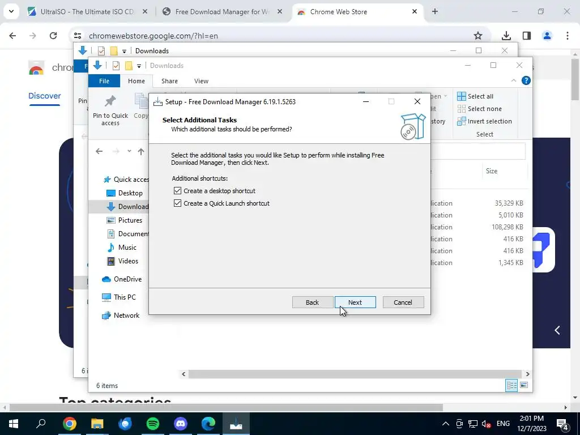Toggle Chrome side panel
Image resolution: width=580 pixels, height=435 pixels.
[x=527, y=36]
